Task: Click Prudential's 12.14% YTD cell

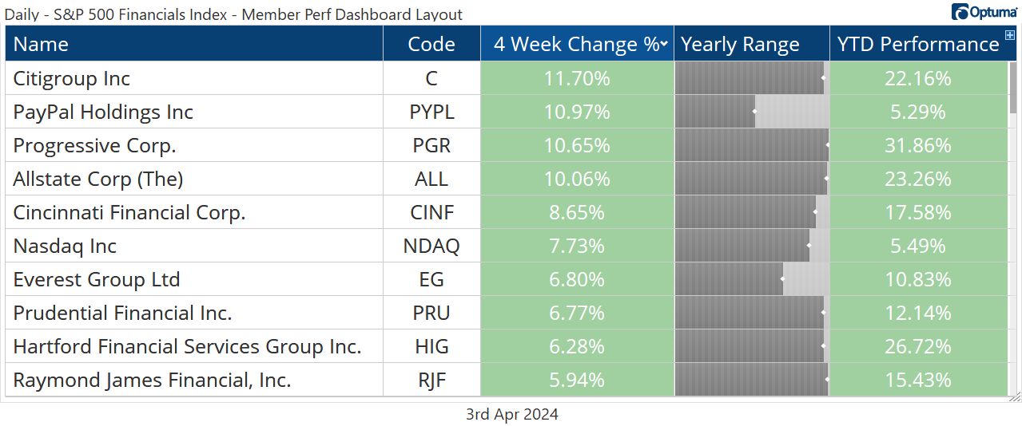Action: coord(917,314)
